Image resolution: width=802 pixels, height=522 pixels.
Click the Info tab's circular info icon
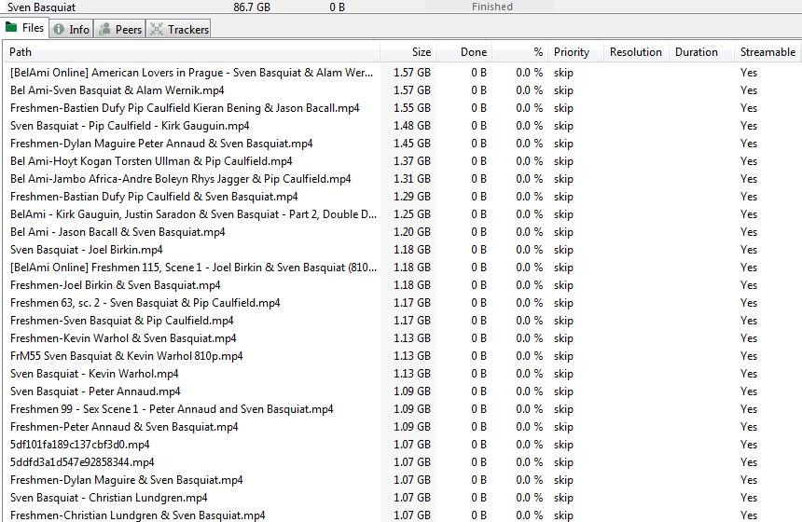click(59, 30)
